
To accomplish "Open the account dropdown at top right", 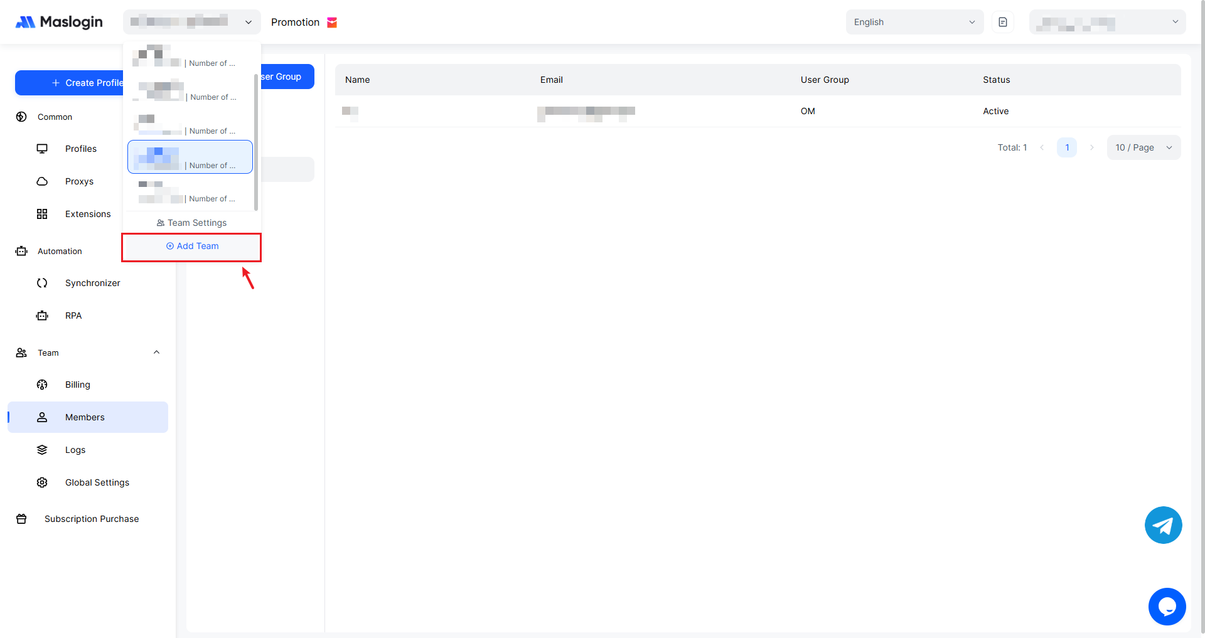I will pos(1107,22).
